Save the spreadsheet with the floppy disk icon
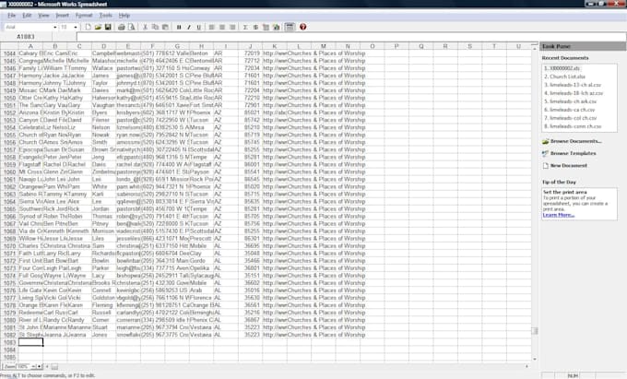Image resolution: width=627 pixels, height=379 pixels. coord(108,27)
